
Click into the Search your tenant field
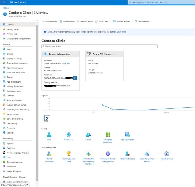point(100,46)
